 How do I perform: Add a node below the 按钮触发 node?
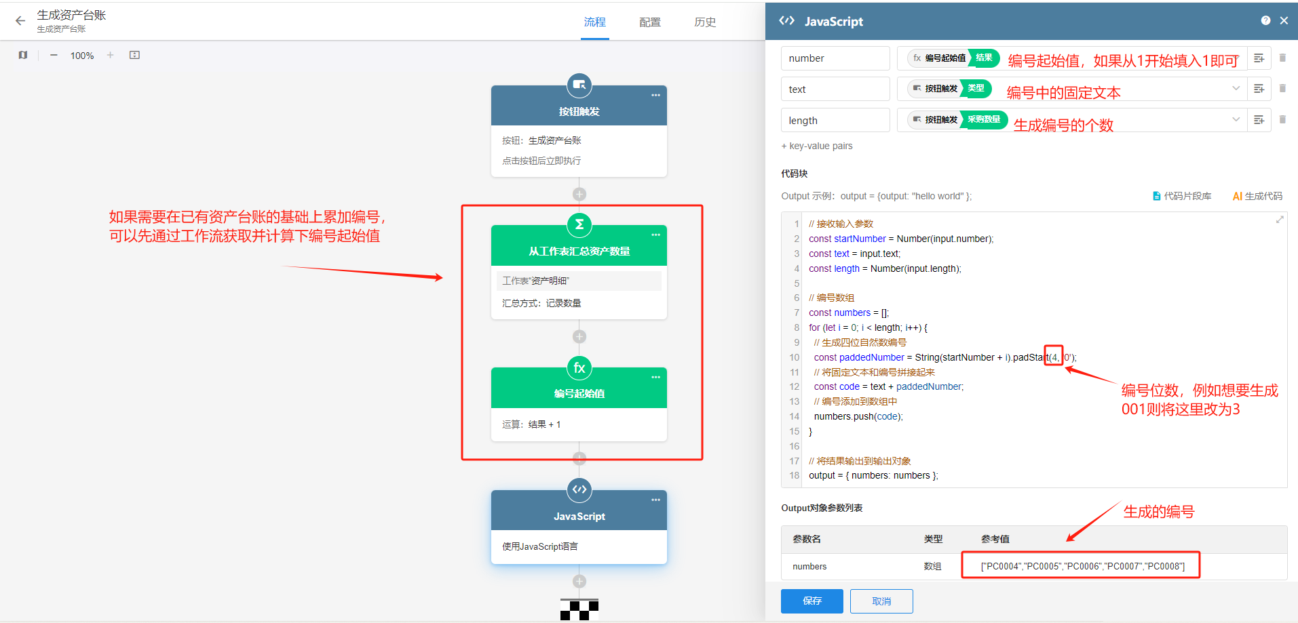tap(579, 194)
